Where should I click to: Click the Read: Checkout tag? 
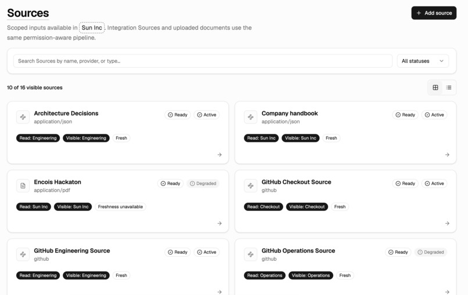coord(263,206)
